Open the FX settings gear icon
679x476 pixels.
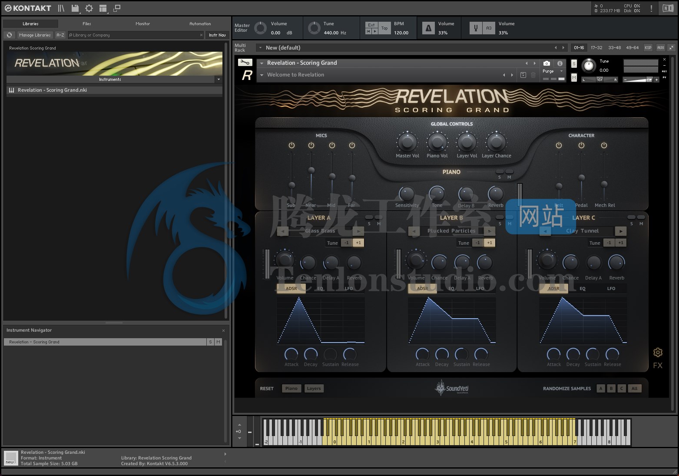pyautogui.click(x=658, y=352)
